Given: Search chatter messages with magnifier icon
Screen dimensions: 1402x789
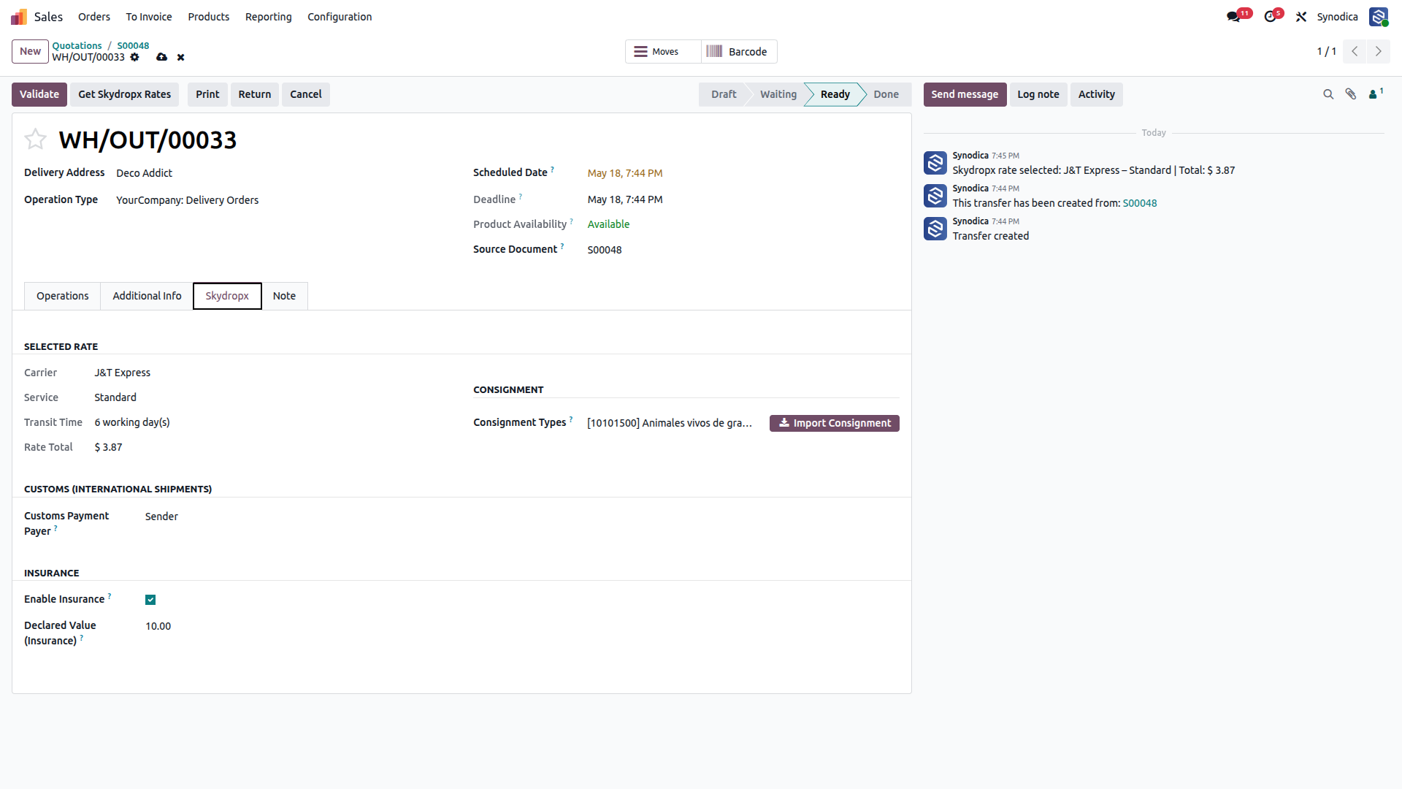Looking at the screenshot, I should pos(1328,94).
